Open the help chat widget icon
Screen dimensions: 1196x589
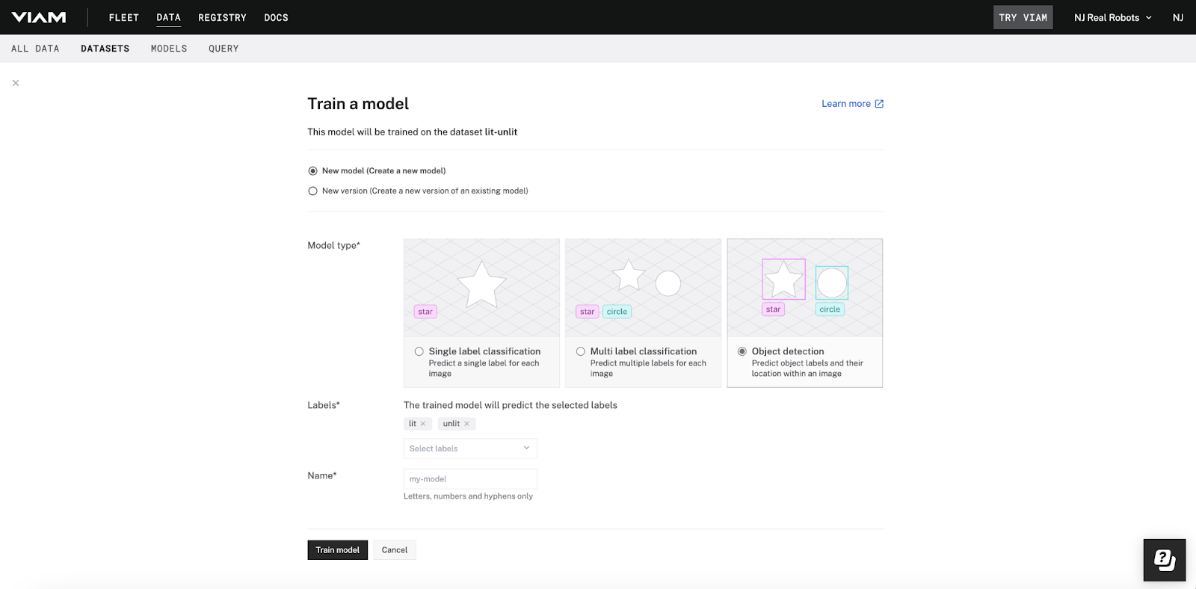click(x=1165, y=560)
